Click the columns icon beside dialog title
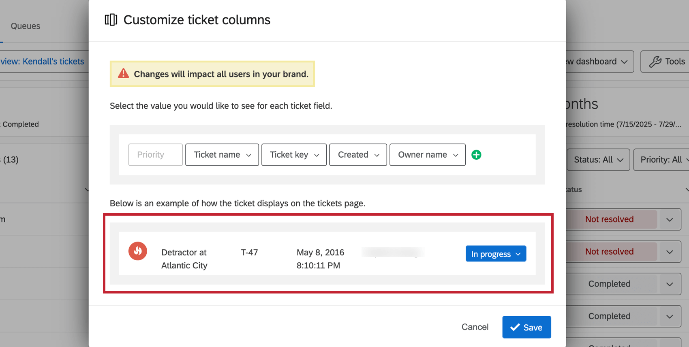Screen dimensions: 689x347 click(x=111, y=20)
